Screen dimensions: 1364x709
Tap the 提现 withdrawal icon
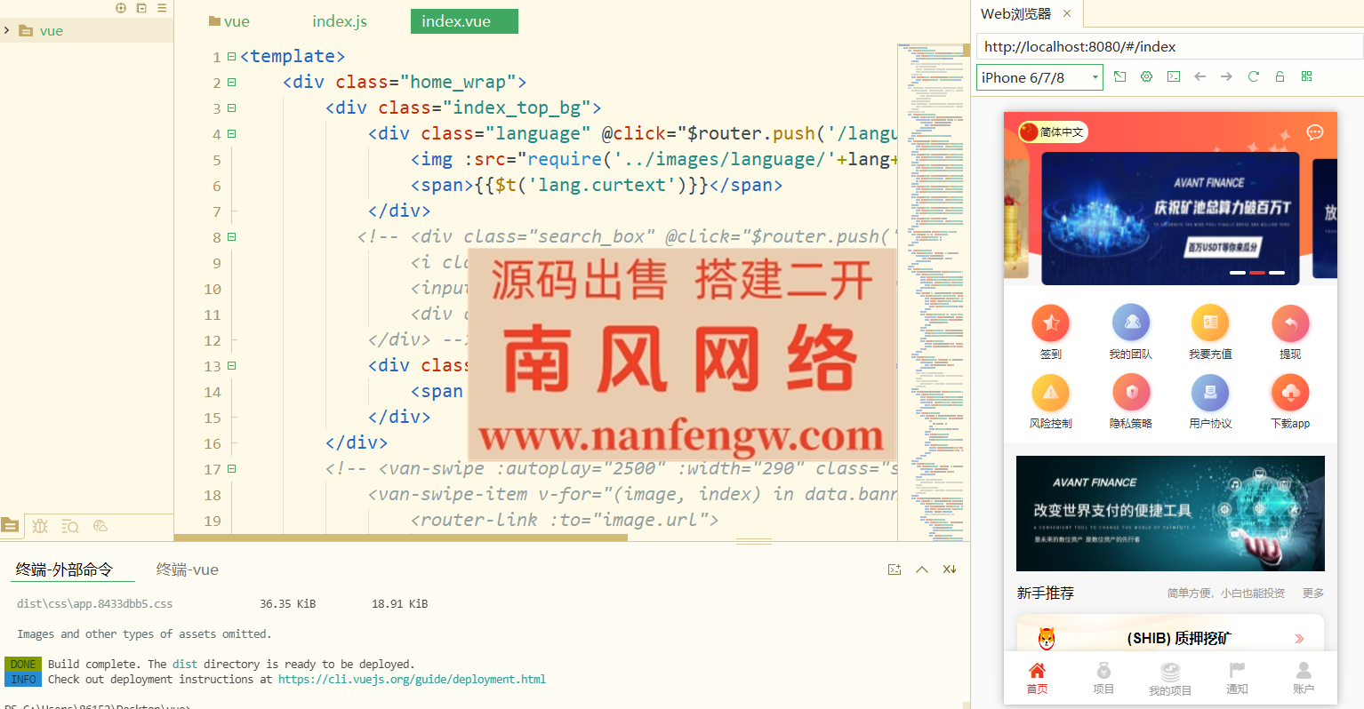pos(1290,323)
